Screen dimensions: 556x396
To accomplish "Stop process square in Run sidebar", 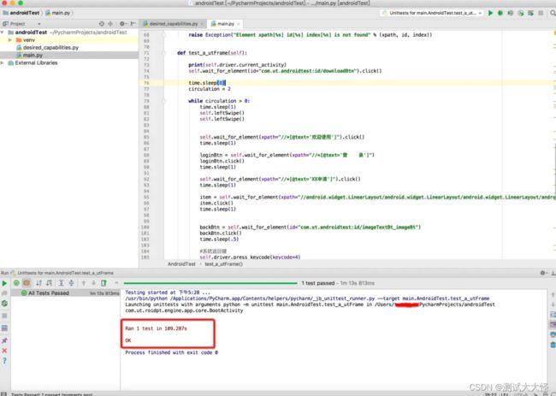I will pos(4,316).
